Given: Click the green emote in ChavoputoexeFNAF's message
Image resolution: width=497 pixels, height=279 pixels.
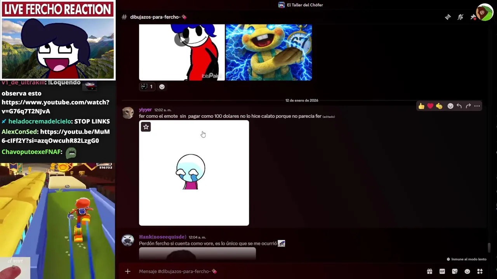Looking at the screenshot, I should [x=71, y=153].
